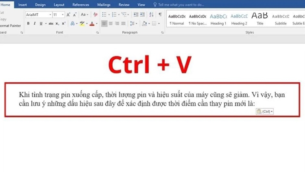This screenshot has height=172, width=305.
Task: Switch to the Home tab
Action: (5, 4)
